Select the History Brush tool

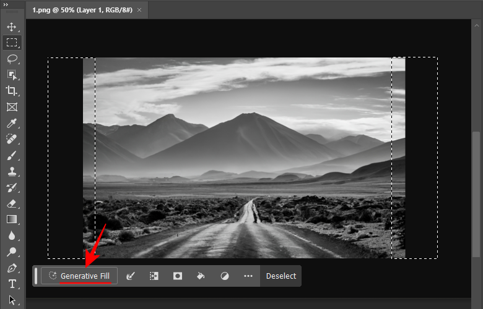[x=12, y=187]
